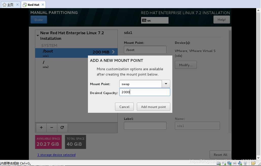Viewport: 261px width, 166px height.
Task: Click the MANUAL PARTITIONING heading
Action: 54,12
